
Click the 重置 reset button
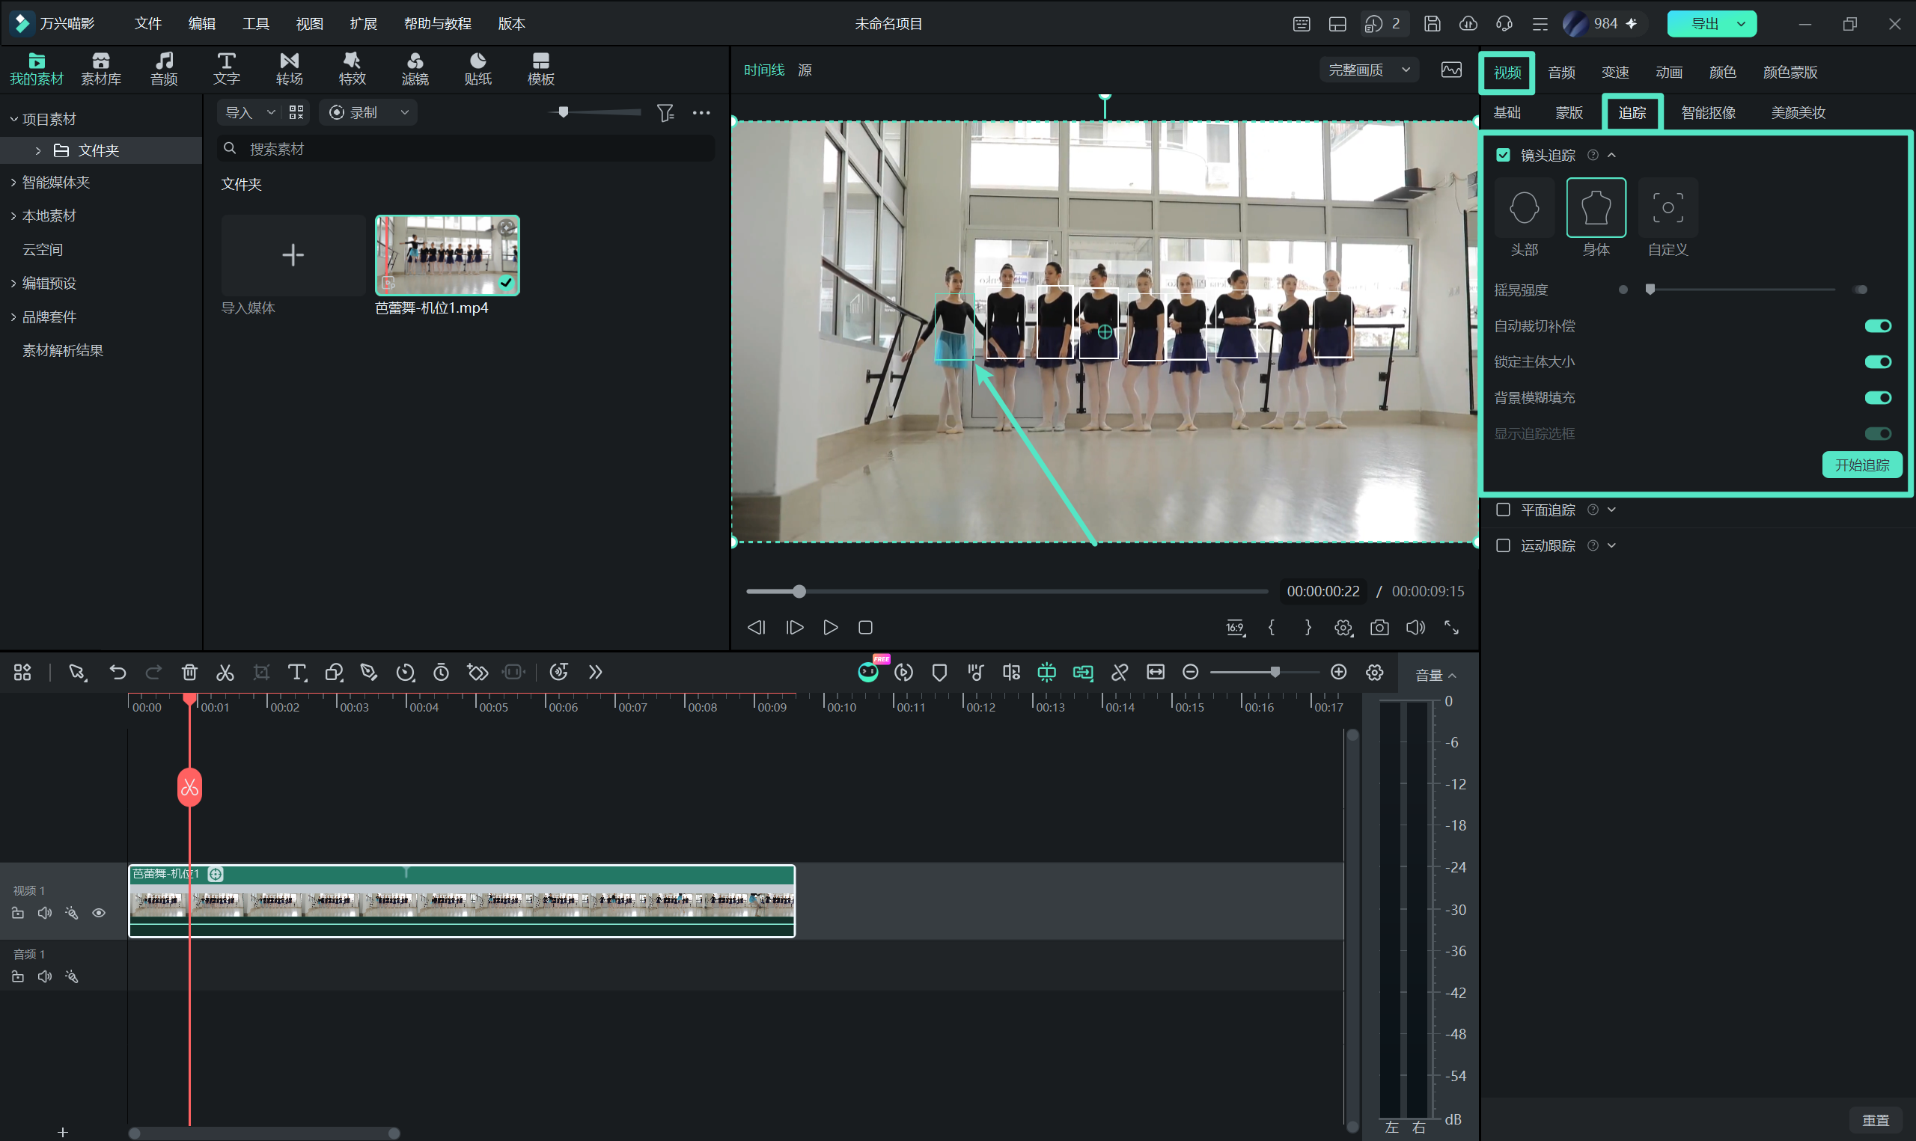(1876, 1120)
